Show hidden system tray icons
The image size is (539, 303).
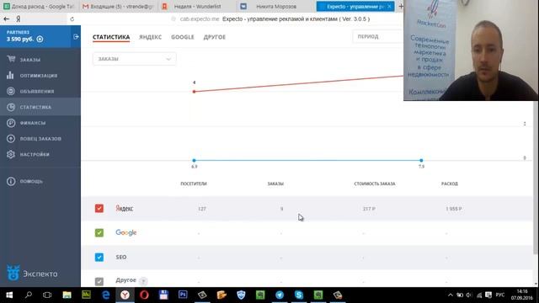pos(451,295)
